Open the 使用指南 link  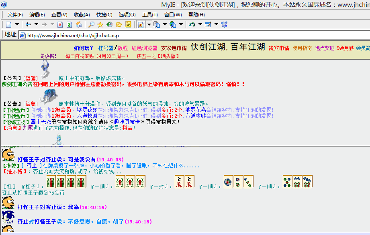[302, 48]
